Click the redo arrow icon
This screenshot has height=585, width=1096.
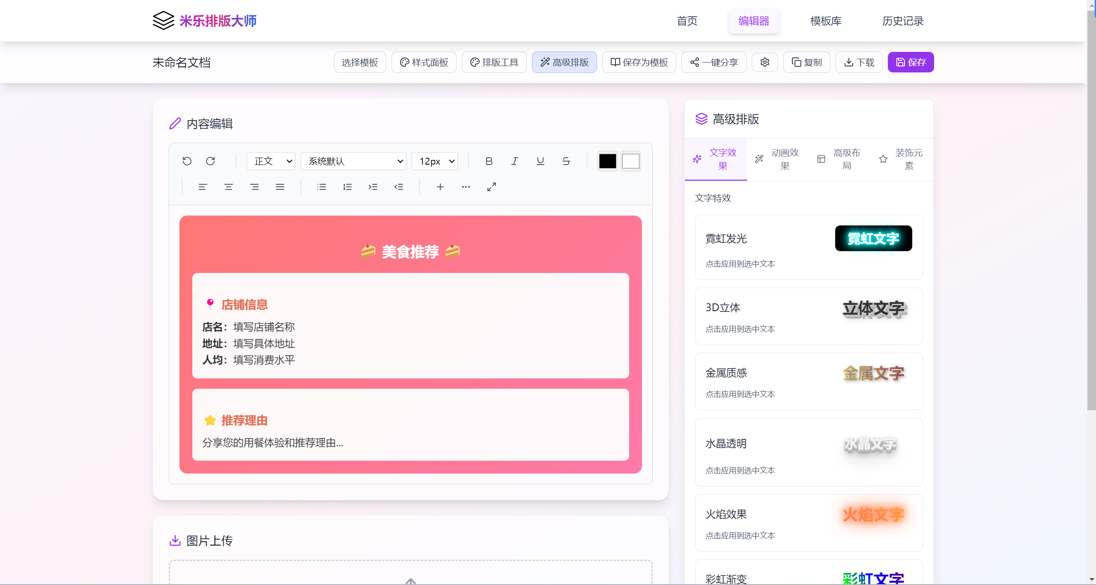point(210,161)
